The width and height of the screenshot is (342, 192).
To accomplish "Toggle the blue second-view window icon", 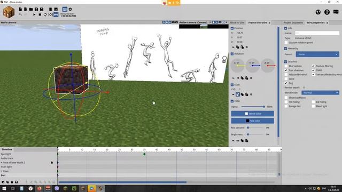I will pos(65,9).
